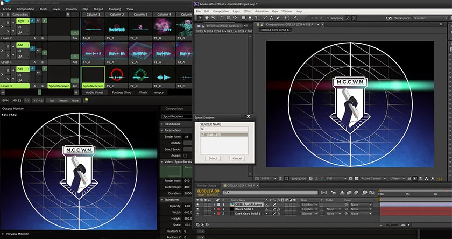
Task: Toggle the Snapping checkbox in After Effects
Action: (328, 18)
